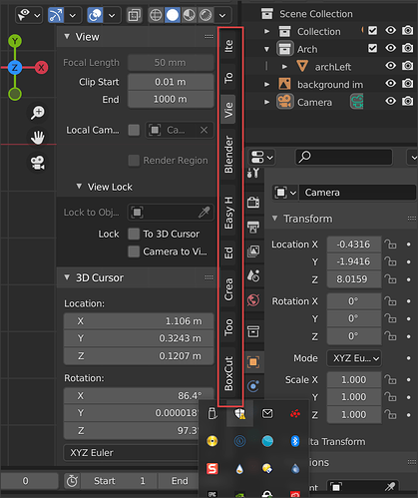Open Render properties tab

253,202
